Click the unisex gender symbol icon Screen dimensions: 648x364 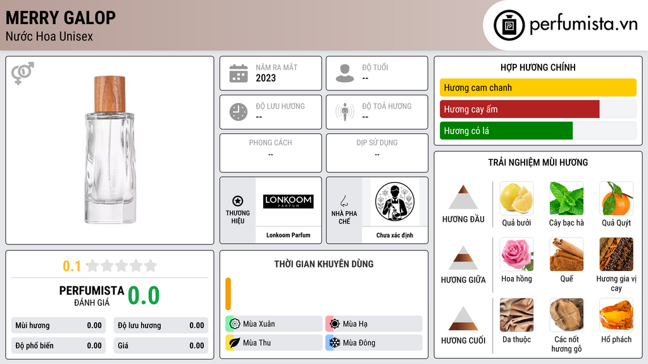tap(23, 73)
